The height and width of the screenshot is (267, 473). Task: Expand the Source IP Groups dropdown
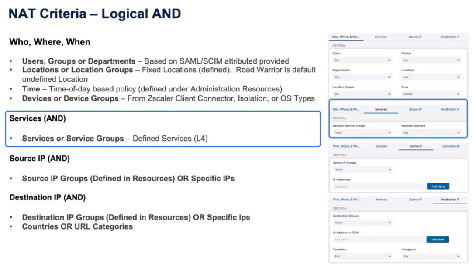click(362, 169)
